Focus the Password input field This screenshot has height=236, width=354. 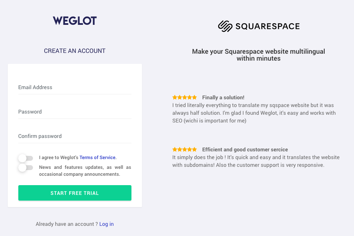[75, 112]
